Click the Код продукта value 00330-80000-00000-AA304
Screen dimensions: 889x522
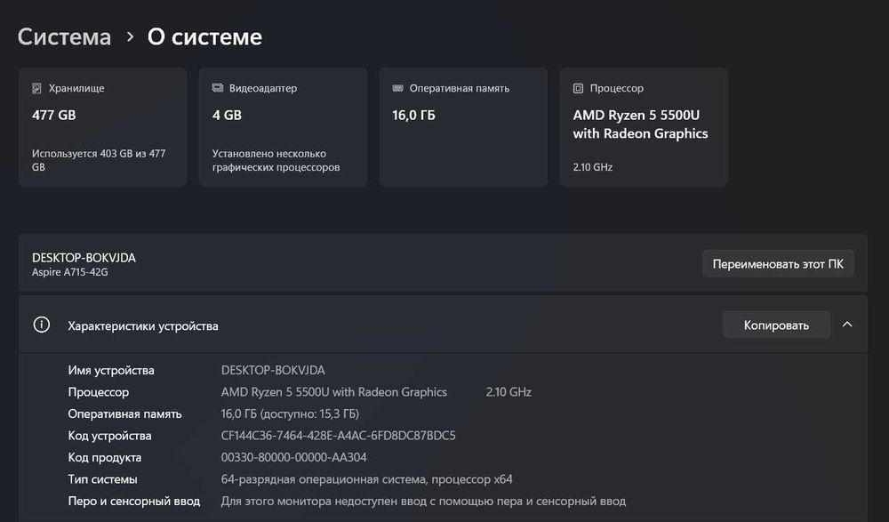[x=293, y=458]
